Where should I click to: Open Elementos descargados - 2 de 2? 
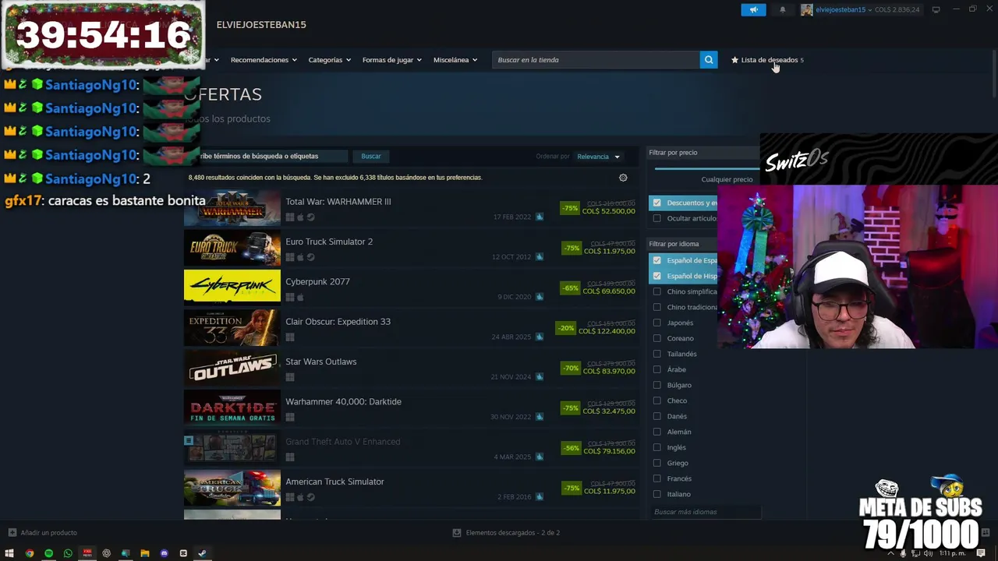pos(512,533)
